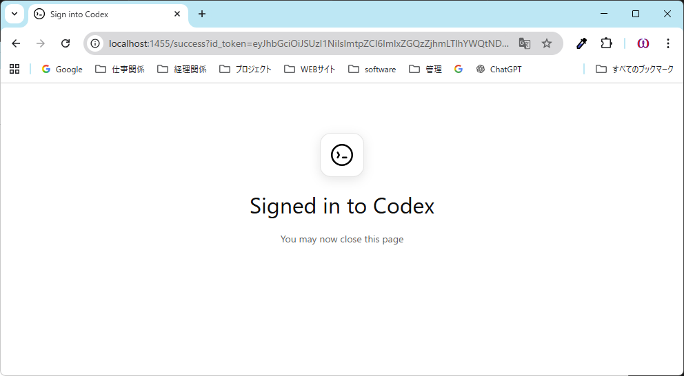This screenshot has width=684, height=376.
Task: Open a new tab
Action: pyautogui.click(x=202, y=14)
